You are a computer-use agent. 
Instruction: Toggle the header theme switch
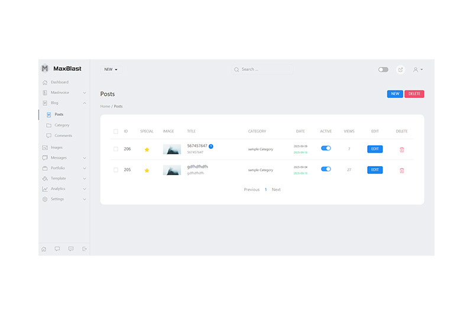tap(383, 70)
